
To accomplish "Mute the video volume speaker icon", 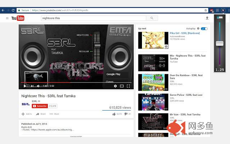I will [x=38, y=86].
